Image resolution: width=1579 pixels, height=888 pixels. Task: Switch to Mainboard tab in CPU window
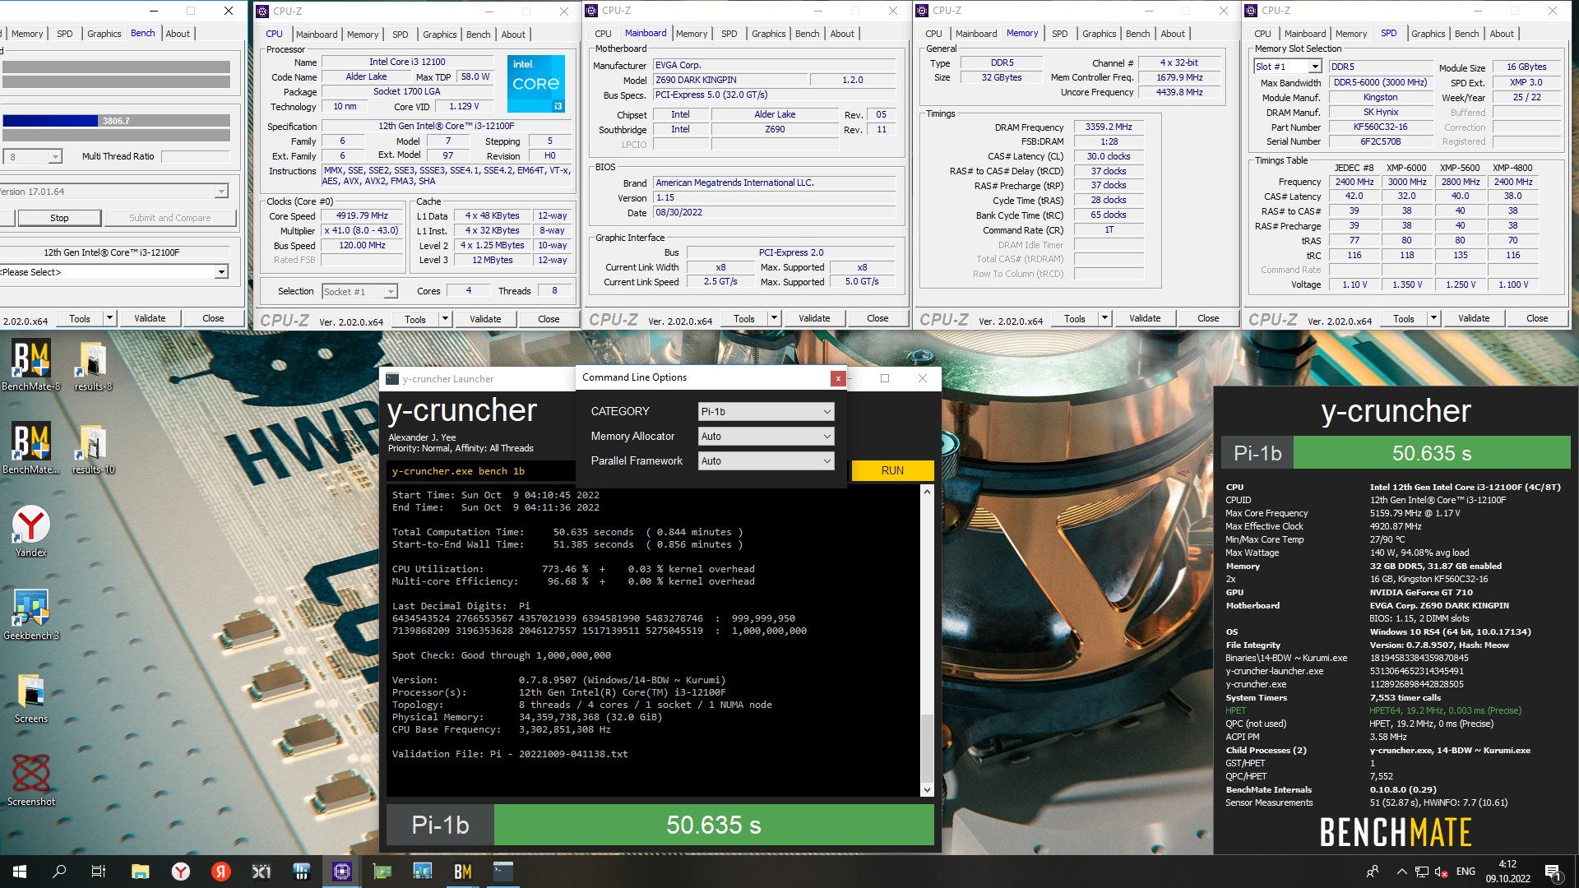point(317,34)
